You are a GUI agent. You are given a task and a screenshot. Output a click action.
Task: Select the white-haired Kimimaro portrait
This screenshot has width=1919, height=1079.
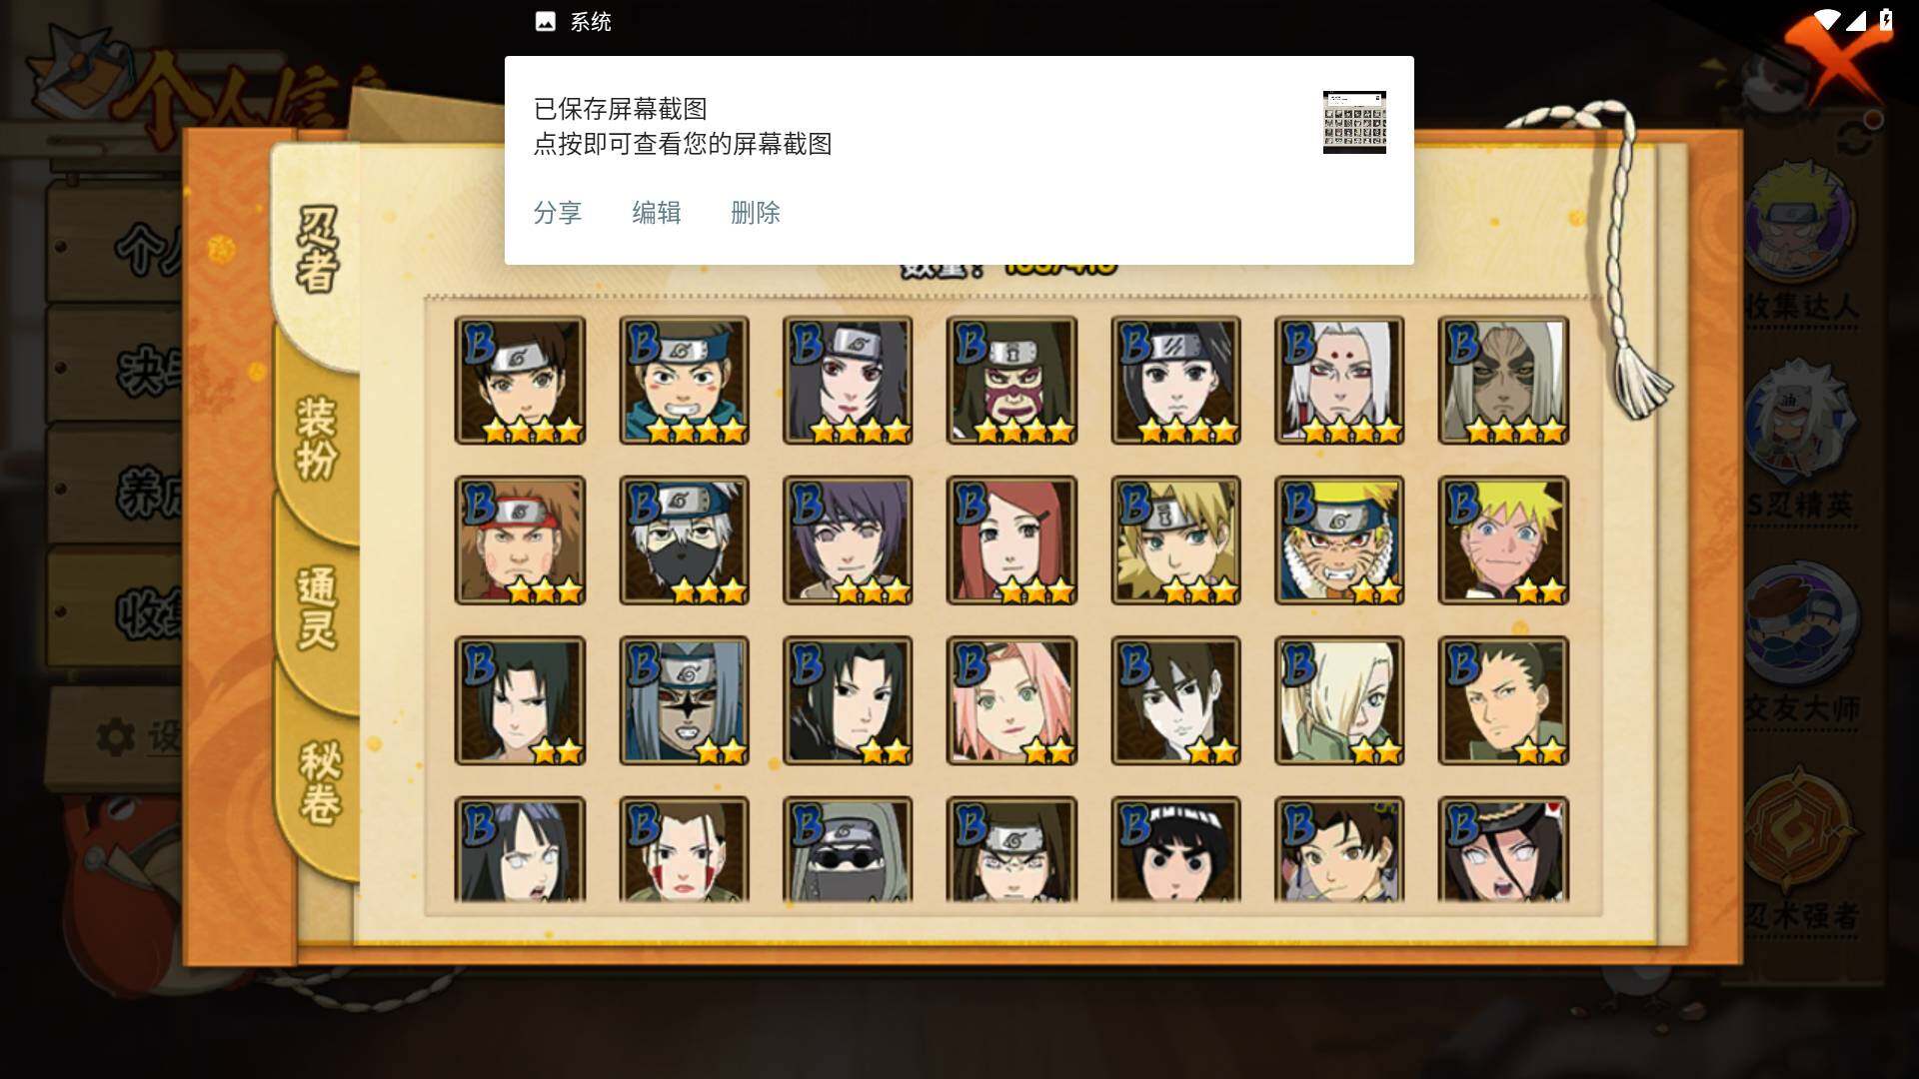tap(1339, 381)
